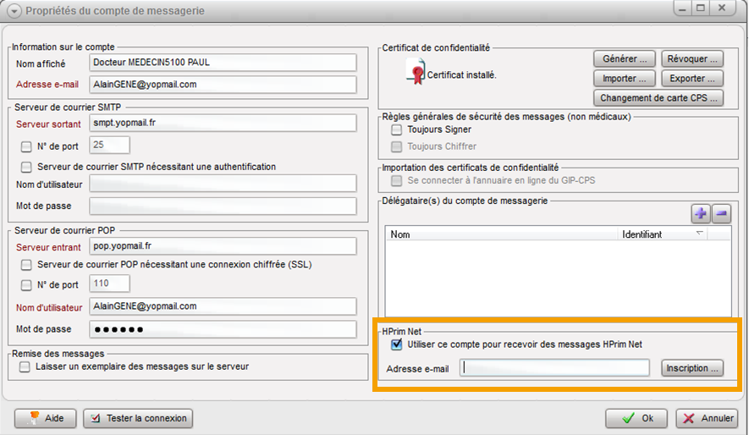Click the Inscription button
Image resolution: width=749 pixels, height=435 pixels.
[x=692, y=368]
